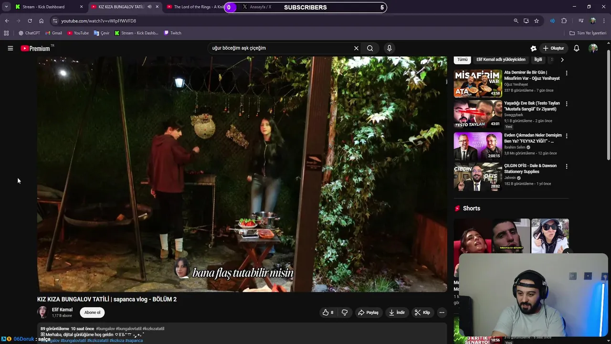Open browser profile avatar in toolbar

pyautogui.click(x=593, y=21)
